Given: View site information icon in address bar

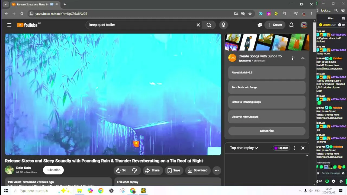Looking at the screenshot, I should coord(31,14).
